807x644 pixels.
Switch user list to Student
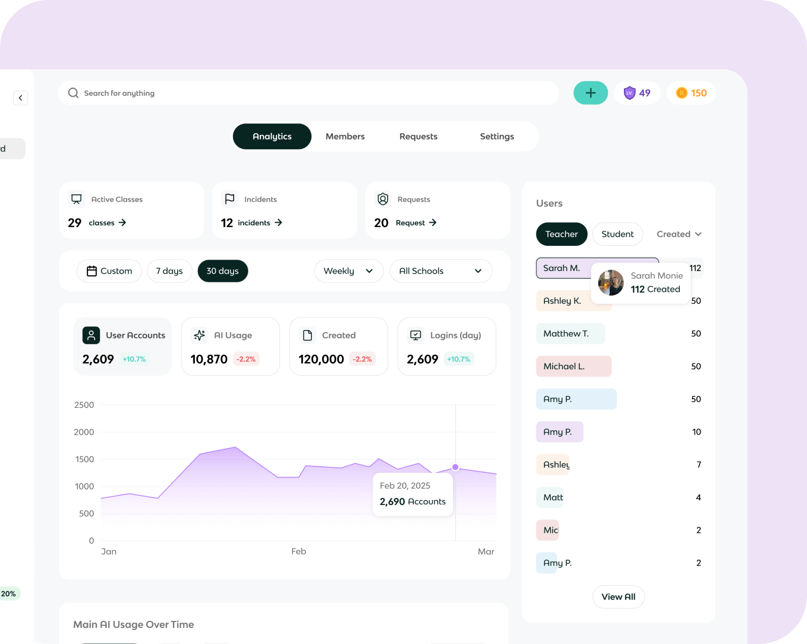pyautogui.click(x=617, y=234)
